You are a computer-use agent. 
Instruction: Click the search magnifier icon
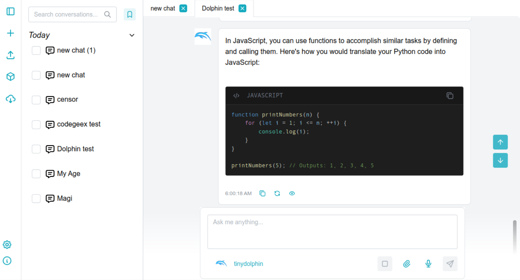(x=108, y=14)
